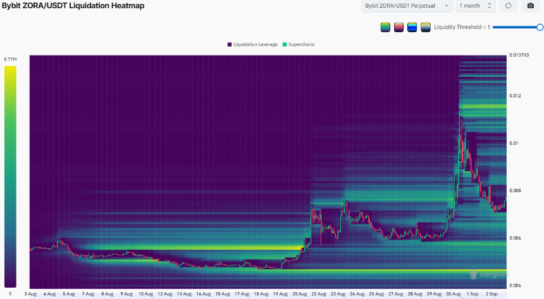544x299 pixels.
Task: Select the blue color scheme swatch
Action: point(412,27)
